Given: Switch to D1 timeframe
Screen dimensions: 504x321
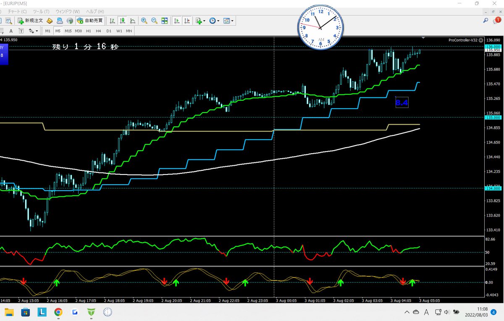Looking at the screenshot, I should pos(109,31).
